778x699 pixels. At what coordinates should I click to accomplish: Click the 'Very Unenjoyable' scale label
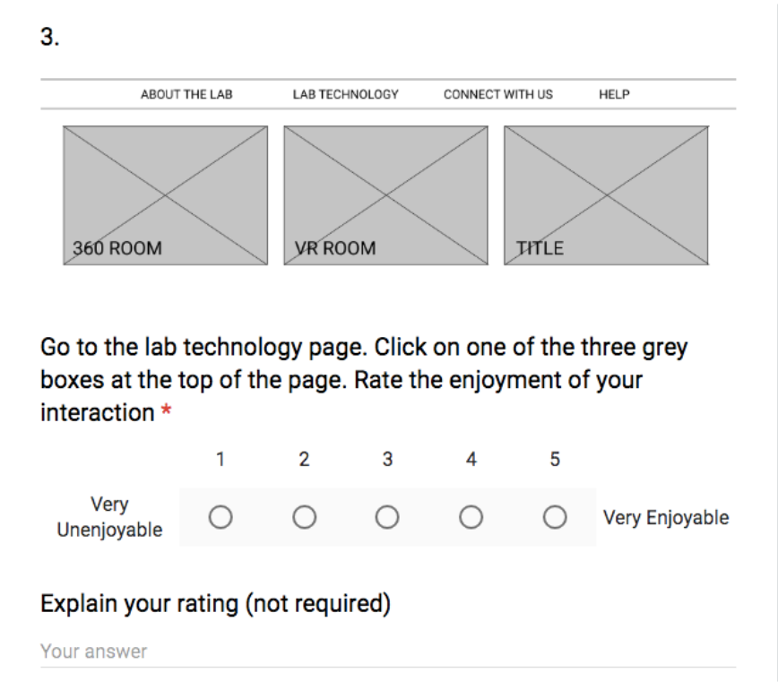pos(109,517)
